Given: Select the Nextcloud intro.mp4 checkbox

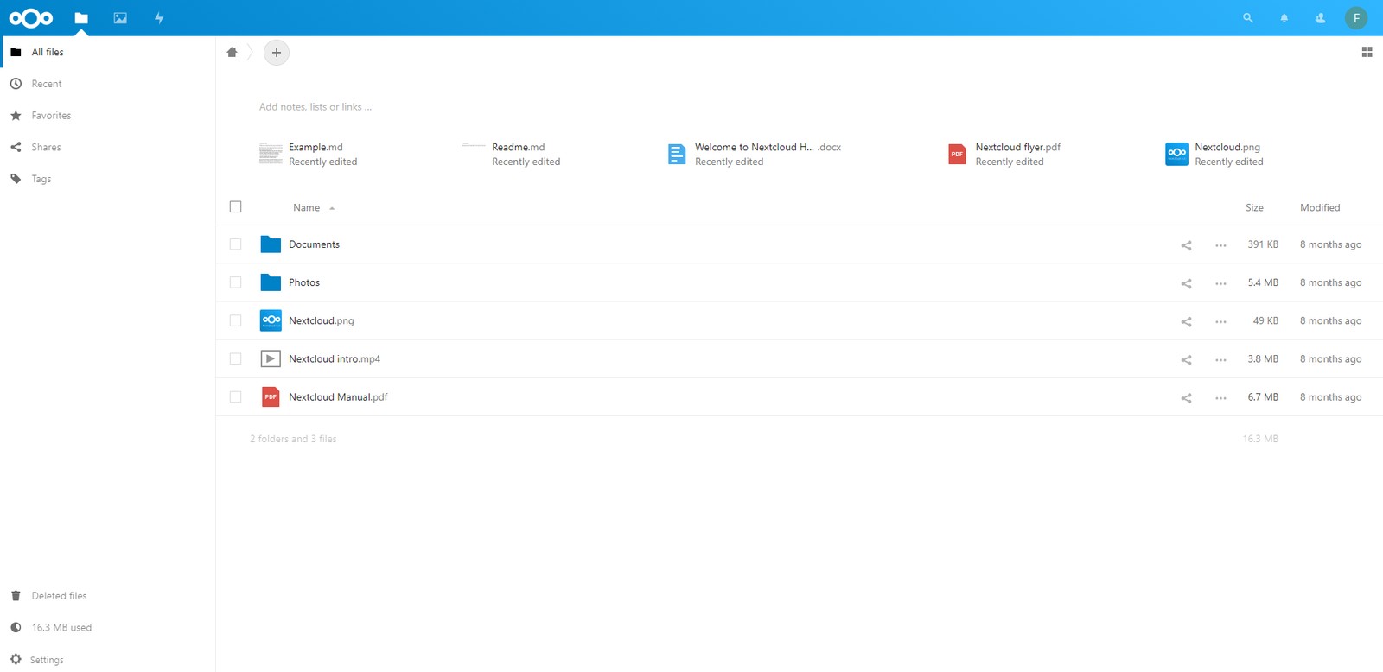Looking at the screenshot, I should coord(235,358).
